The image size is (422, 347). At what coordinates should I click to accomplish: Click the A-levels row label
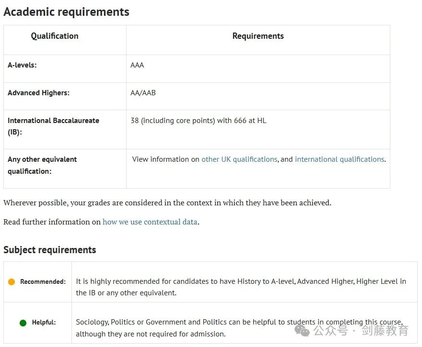22,65
